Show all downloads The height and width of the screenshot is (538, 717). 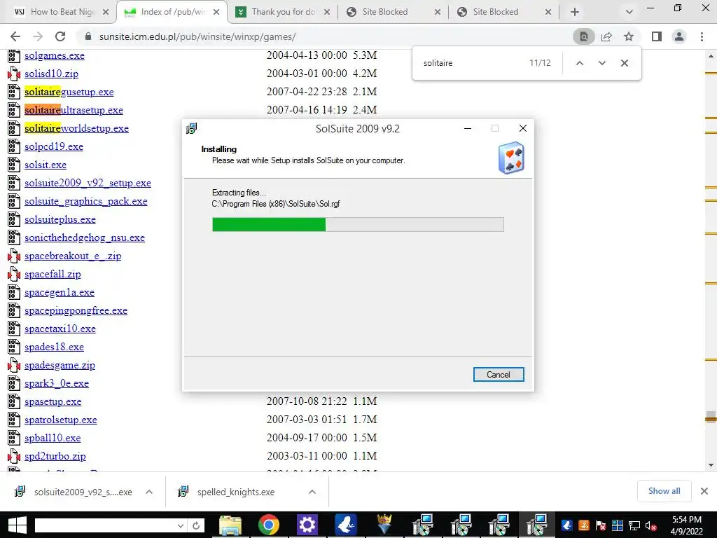pos(664,491)
